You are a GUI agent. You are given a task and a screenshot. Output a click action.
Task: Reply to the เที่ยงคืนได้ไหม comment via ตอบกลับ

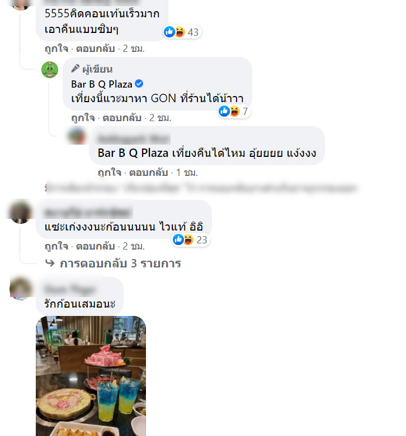(x=148, y=173)
